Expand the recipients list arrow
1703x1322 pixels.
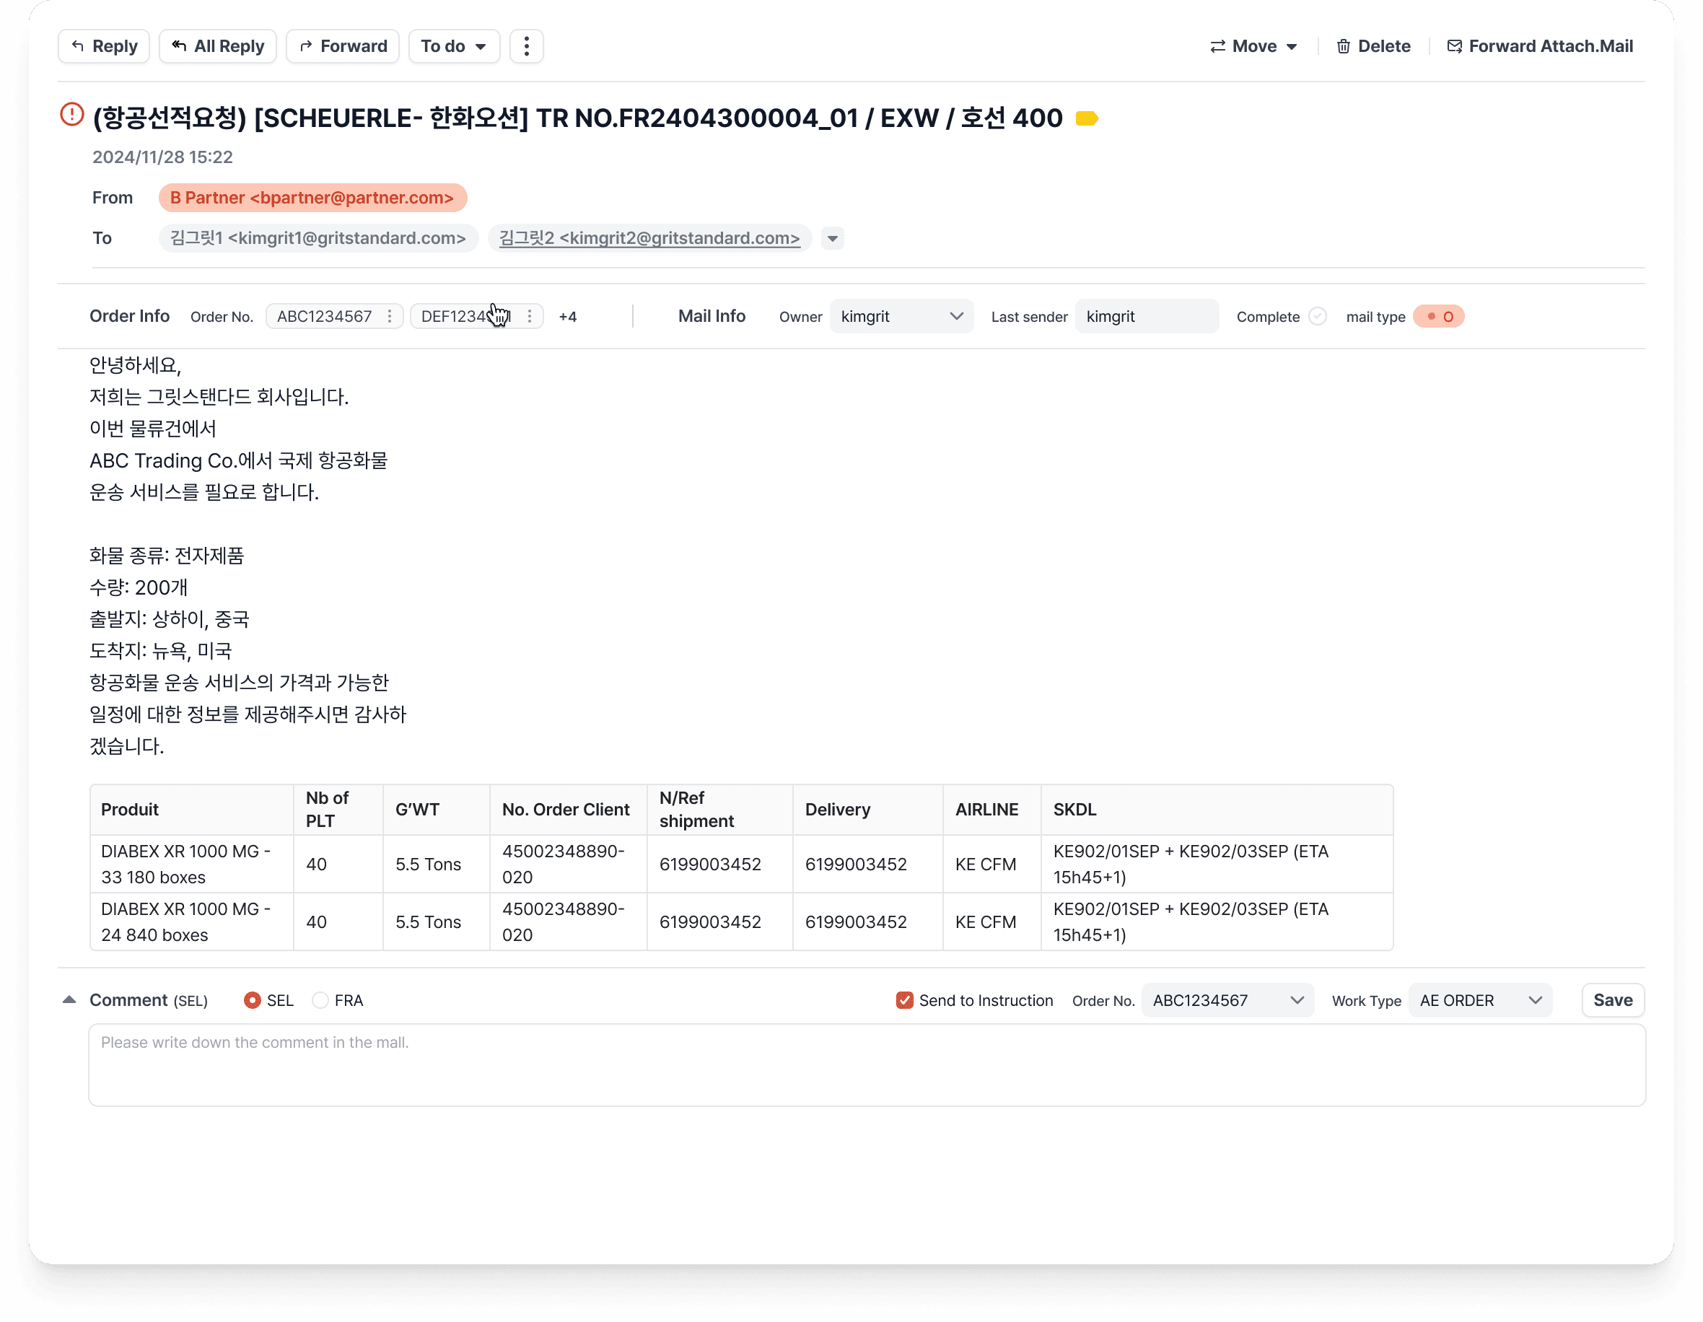832,239
